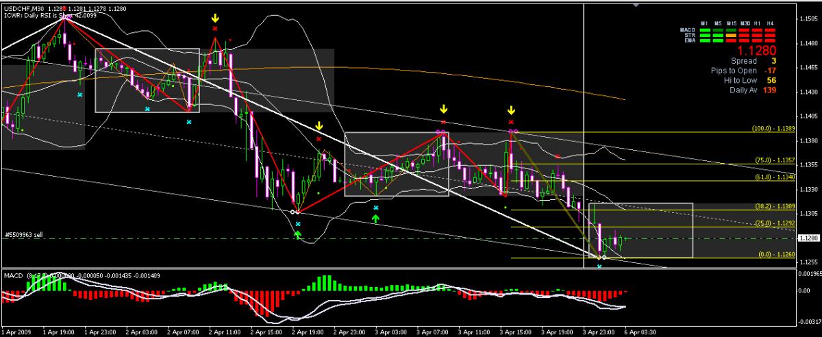Click the MACD row label in dashboard
The image size is (822, 337).
[689, 29]
